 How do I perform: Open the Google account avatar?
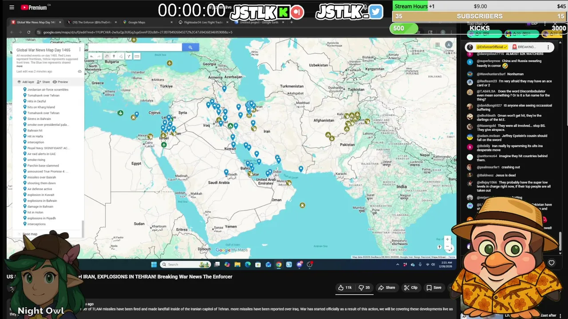tap(449, 45)
